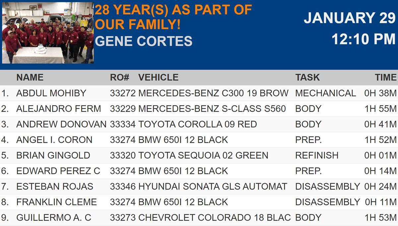Screen dimensions: 398x226
Task: Open repair order 33273 for Chevrolet Colorado
Action: (123, 218)
